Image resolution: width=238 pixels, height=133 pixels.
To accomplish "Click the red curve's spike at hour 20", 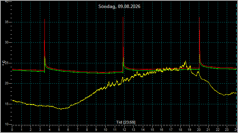I will tap(199, 17).
